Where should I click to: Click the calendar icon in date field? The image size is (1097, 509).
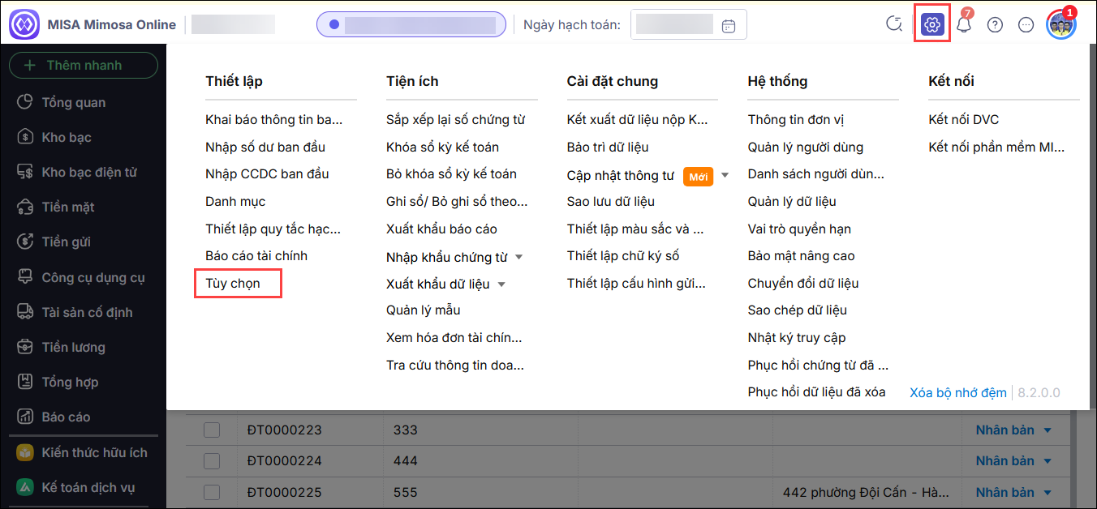(x=729, y=25)
